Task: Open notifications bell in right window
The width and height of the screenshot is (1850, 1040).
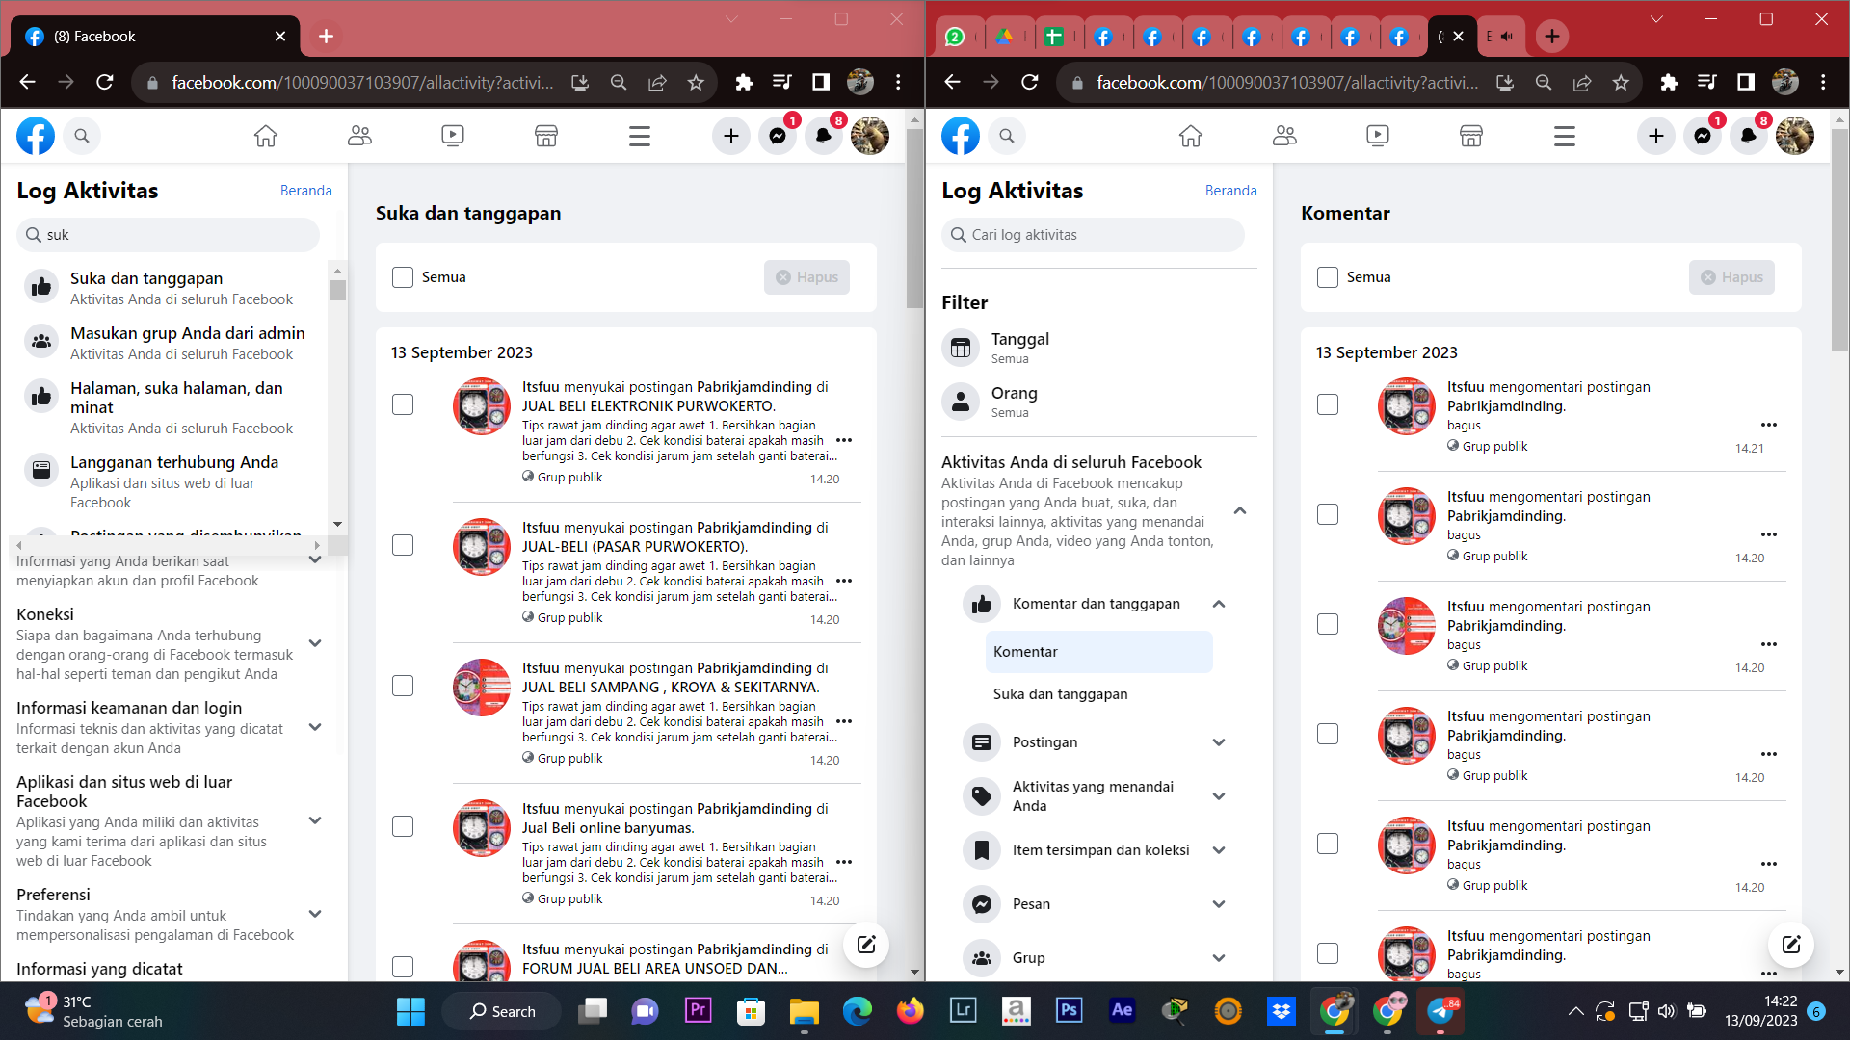Action: pos(1748,137)
